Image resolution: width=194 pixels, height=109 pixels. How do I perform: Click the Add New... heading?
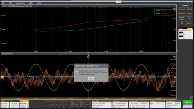186,5
